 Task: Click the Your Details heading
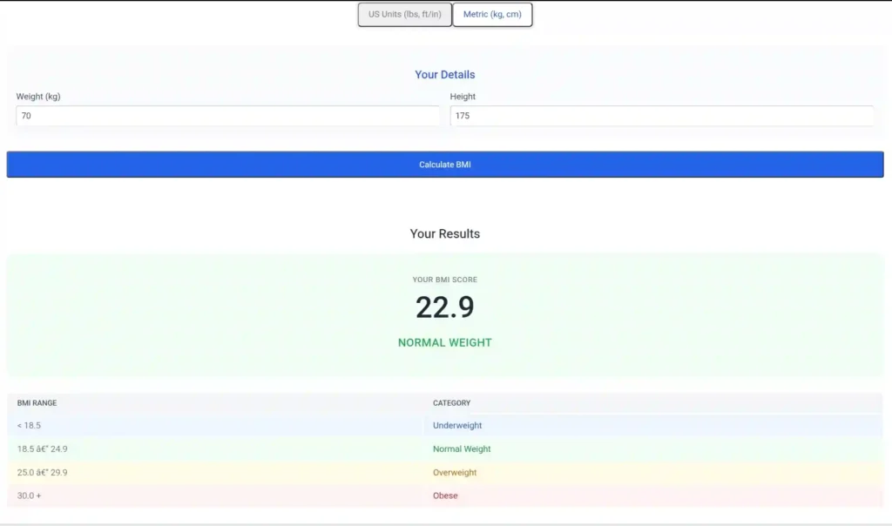[x=445, y=74]
